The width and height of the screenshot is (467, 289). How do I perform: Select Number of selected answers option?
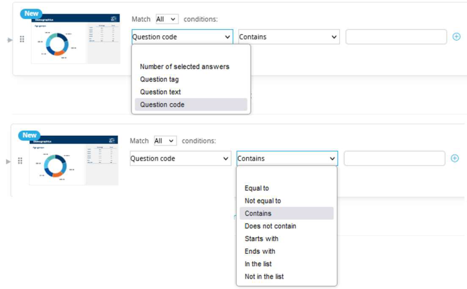point(184,67)
